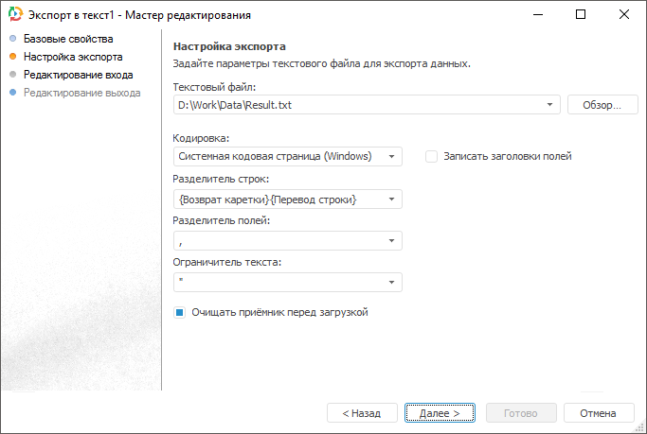
Task: Enable Записать заголовки полей checkbox
Action: (x=432, y=156)
